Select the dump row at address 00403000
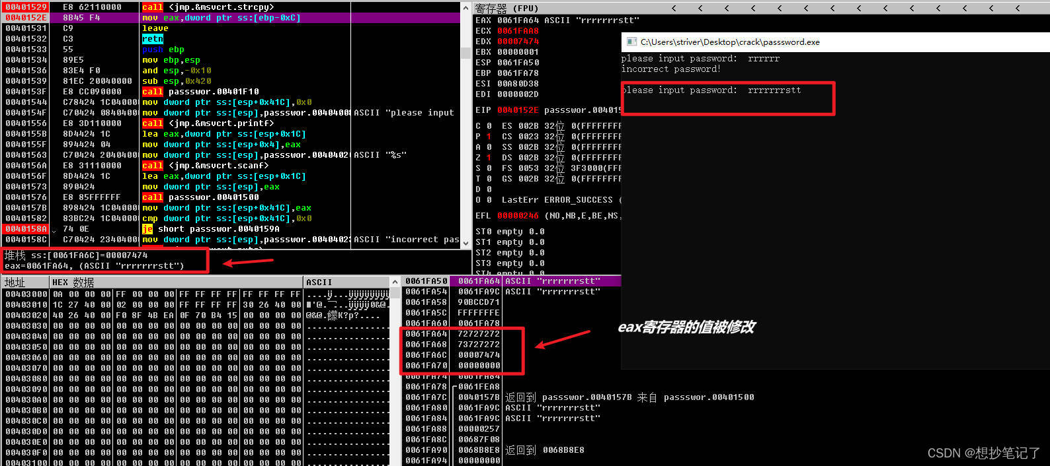 click(196, 294)
